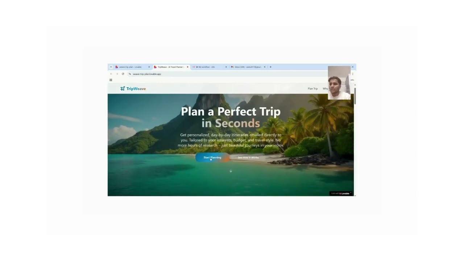Click the down arrow below hero buttons
Screen dimensions: 464x261
click(x=231, y=171)
